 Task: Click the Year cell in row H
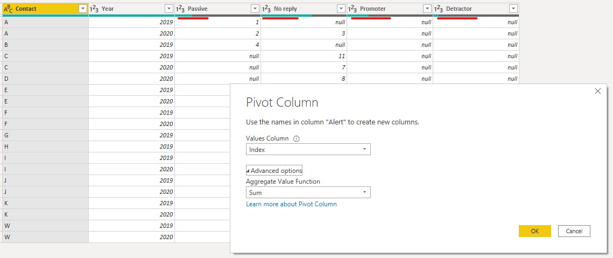132,147
